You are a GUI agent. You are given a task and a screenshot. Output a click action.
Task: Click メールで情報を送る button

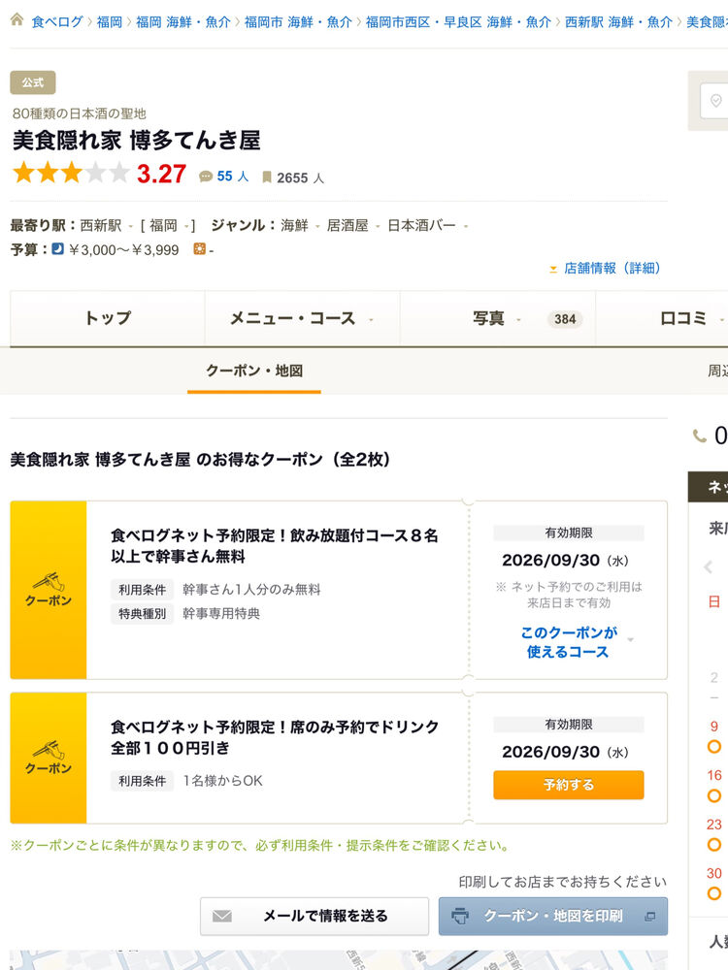pyautogui.click(x=314, y=917)
